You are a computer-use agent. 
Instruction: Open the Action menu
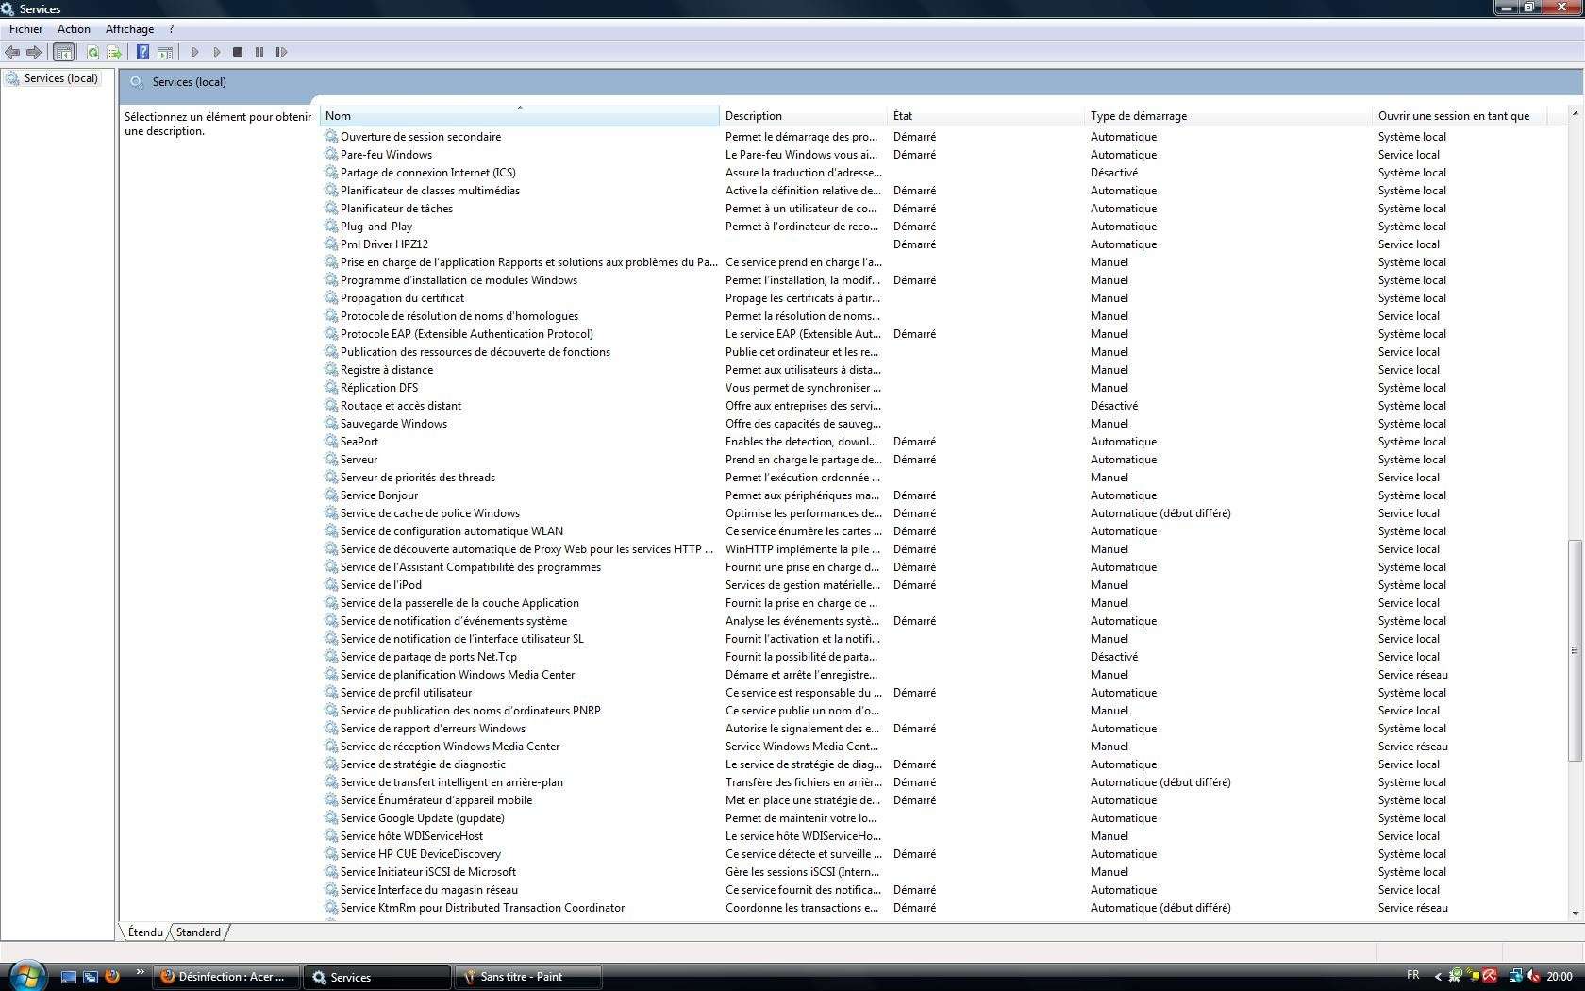tap(74, 29)
